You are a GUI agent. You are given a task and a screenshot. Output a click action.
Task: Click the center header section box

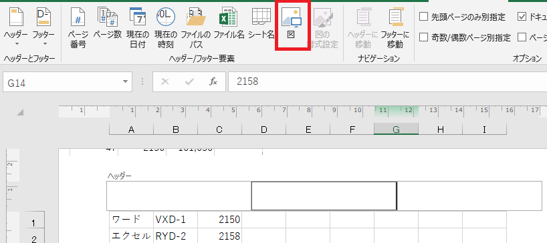(x=324, y=196)
